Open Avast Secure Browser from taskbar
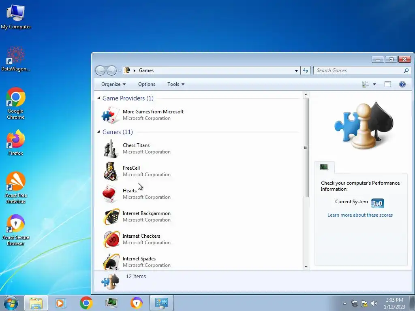The height and width of the screenshot is (311, 415). 136,303
